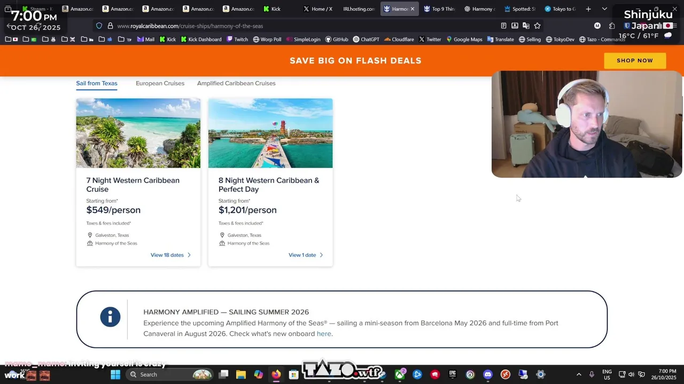Click taskbar Search box
The image size is (684, 384).
(171, 374)
